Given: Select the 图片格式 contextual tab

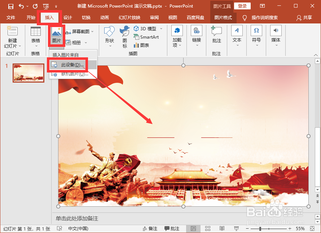Looking at the screenshot, I should pos(223,18).
